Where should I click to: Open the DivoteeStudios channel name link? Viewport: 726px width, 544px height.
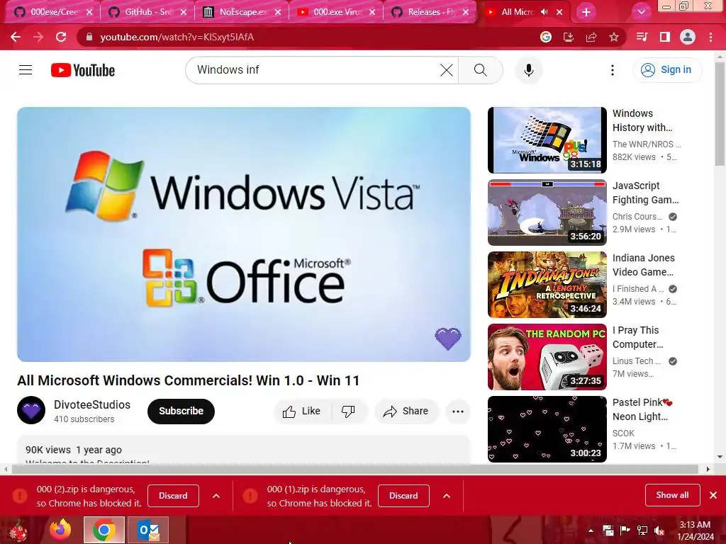92,404
